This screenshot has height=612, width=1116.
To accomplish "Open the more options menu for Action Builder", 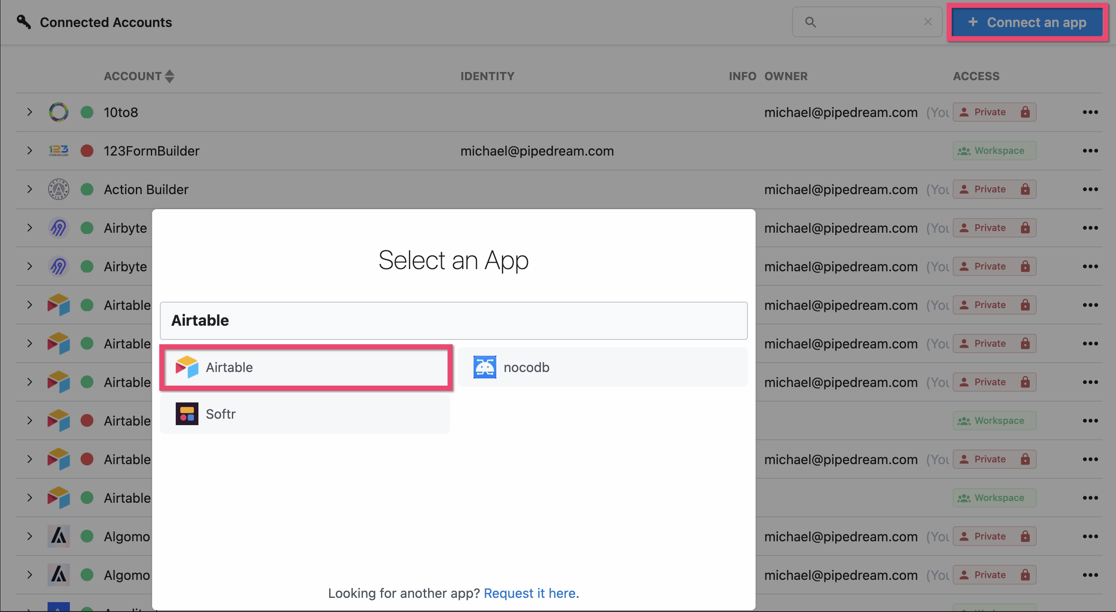I will [x=1090, y=189].
